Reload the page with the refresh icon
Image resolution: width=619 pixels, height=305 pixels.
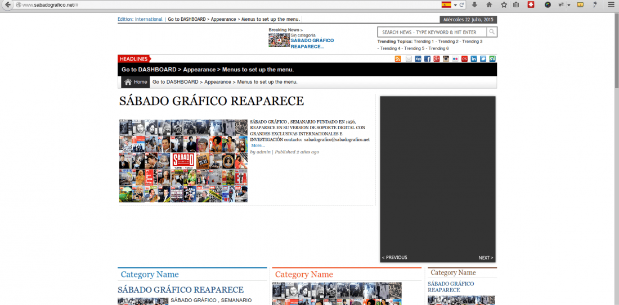(x=461, y=4)
